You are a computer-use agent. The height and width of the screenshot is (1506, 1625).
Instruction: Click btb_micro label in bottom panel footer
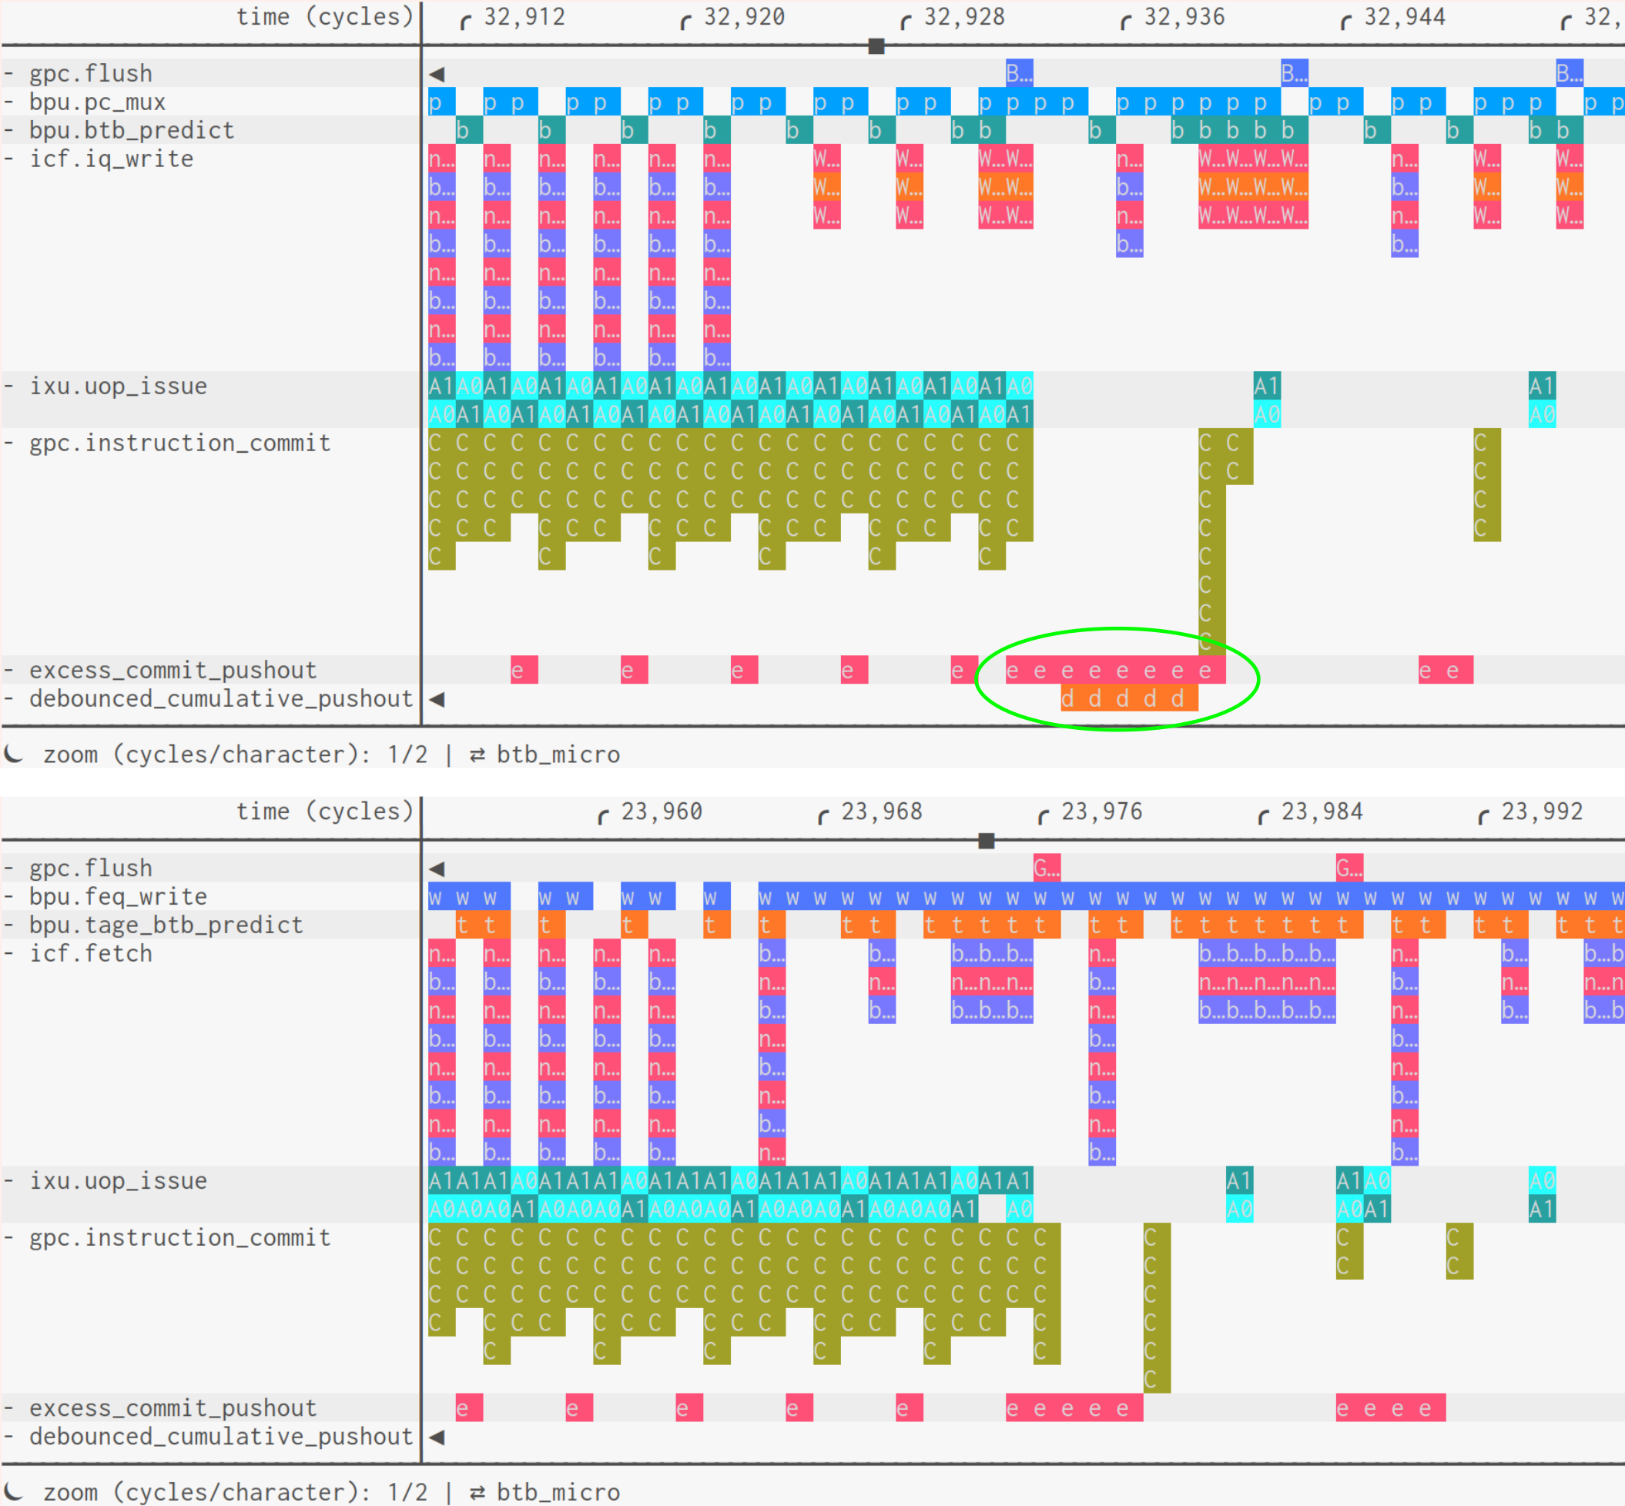558,1492
